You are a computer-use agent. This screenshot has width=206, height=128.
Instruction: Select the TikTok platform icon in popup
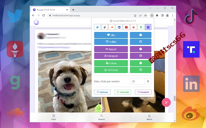click(105, 27)
